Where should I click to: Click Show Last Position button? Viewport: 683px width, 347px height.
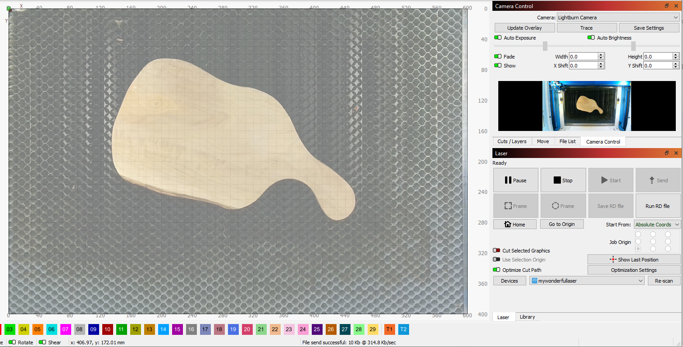pyautogui.click(x=633, y=260)
